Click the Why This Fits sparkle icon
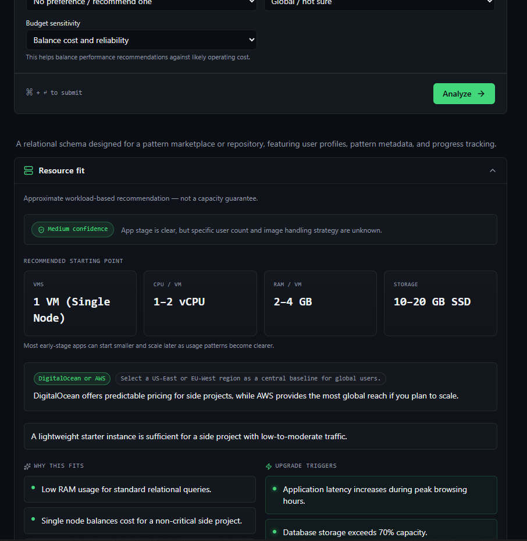Viewport: 527px width, 541px height. coord(27,466)
